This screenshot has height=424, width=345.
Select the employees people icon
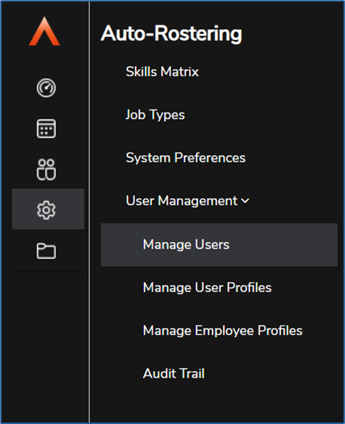[46, 170]
